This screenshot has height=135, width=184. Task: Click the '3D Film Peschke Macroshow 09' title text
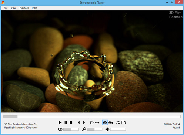[20, 124]
